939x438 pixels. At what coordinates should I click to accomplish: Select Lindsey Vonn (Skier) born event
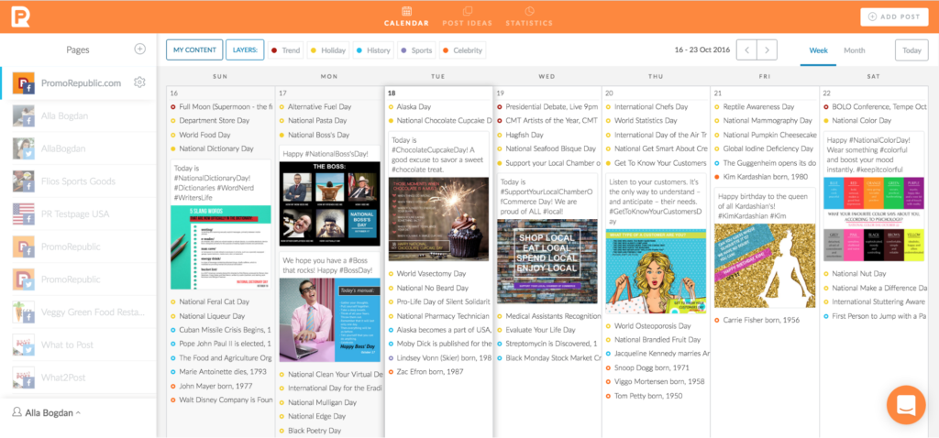click(x=439, y=357)
